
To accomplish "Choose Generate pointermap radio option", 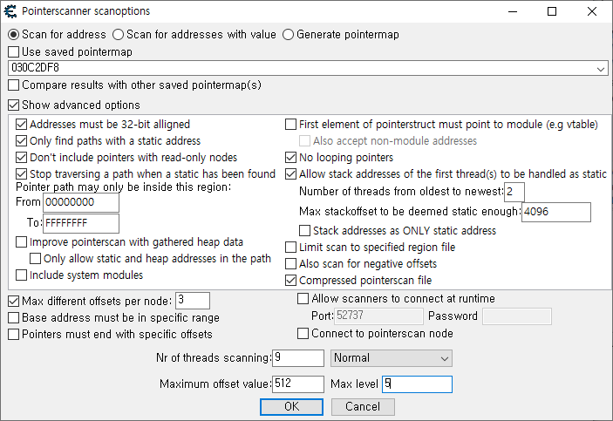I will coord(288,35).
